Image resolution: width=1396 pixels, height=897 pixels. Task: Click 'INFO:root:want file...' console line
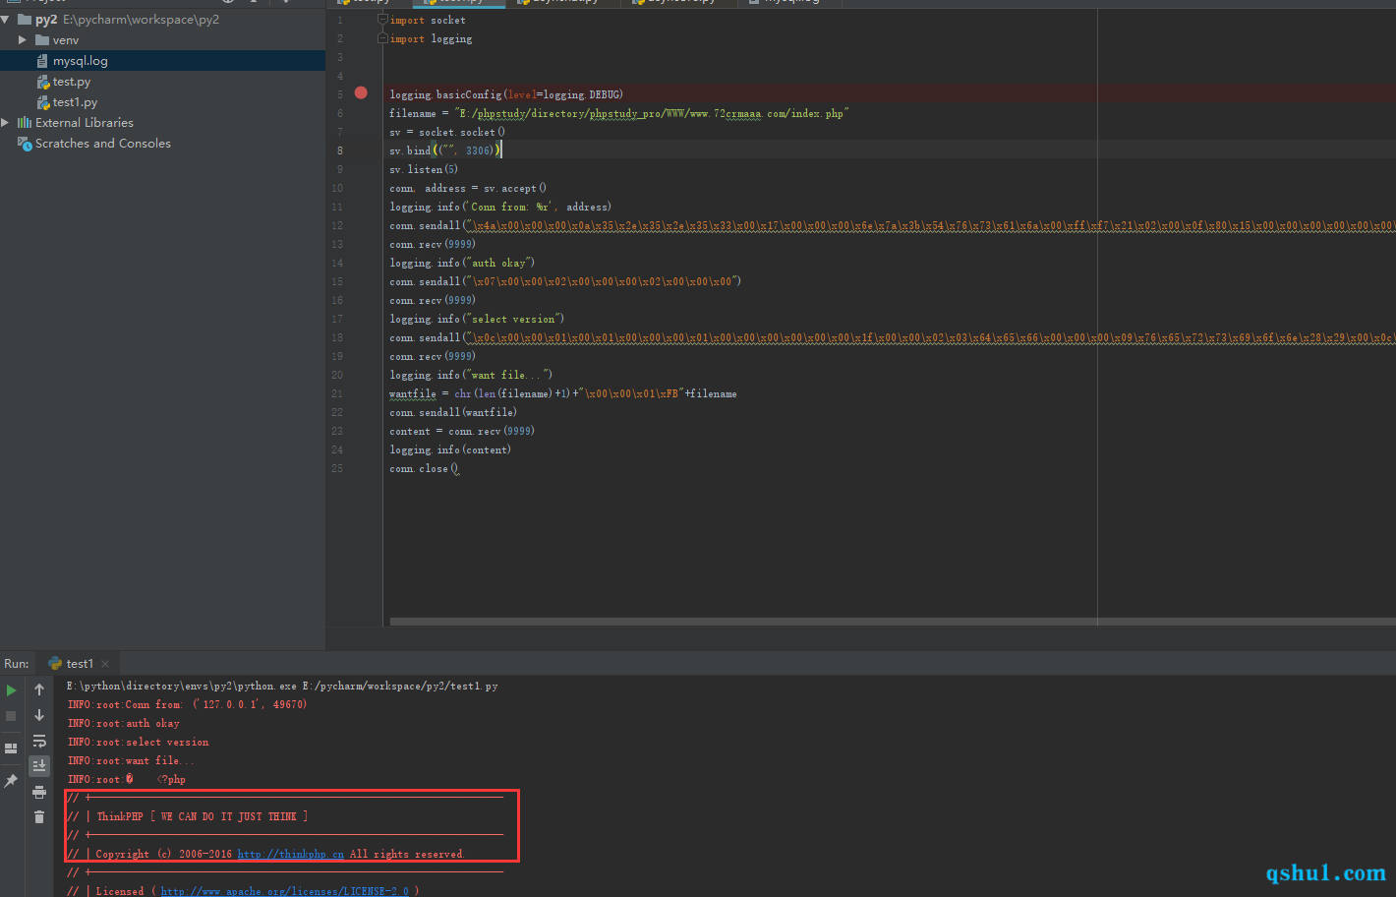(132, 760)
